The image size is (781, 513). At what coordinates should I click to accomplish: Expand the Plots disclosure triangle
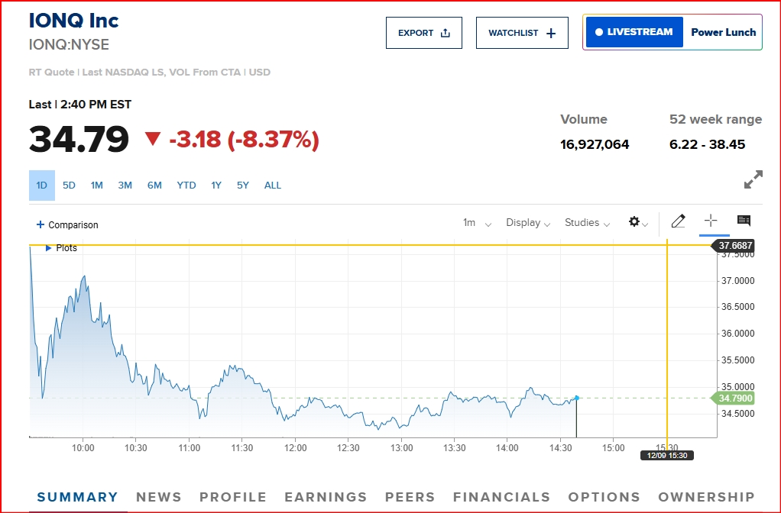pos(49,248)
